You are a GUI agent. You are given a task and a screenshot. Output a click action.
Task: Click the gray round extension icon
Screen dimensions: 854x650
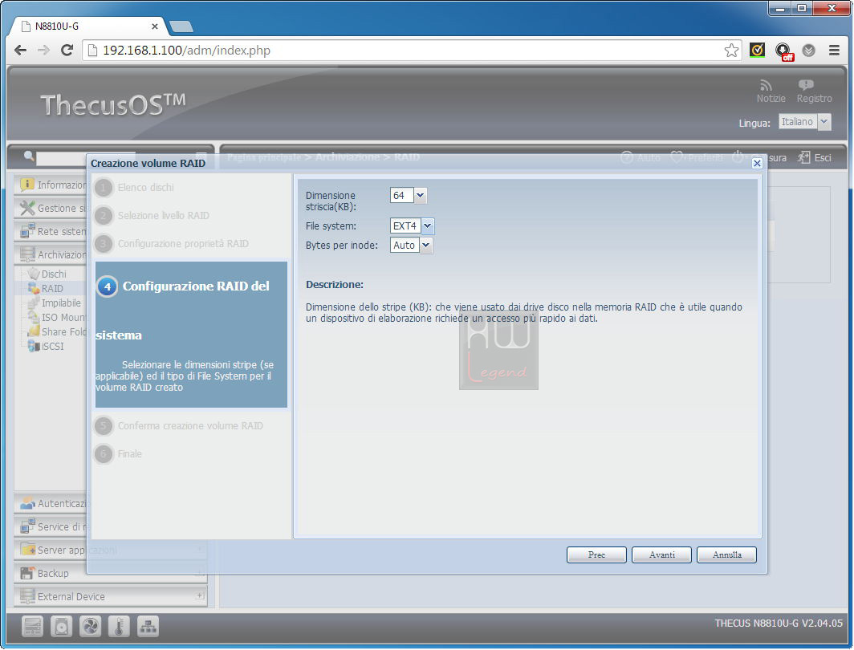(x=809, y=51)
